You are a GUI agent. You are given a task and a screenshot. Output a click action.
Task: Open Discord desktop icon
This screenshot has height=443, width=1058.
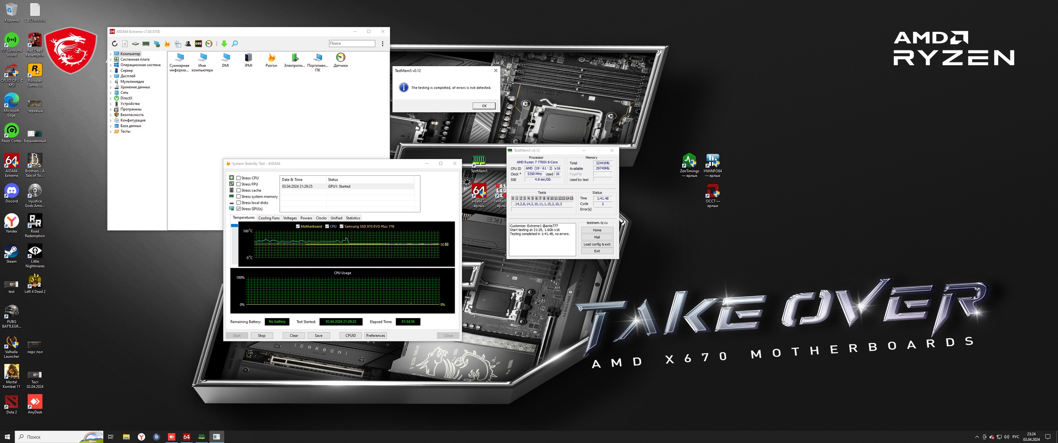coord(12,193)
